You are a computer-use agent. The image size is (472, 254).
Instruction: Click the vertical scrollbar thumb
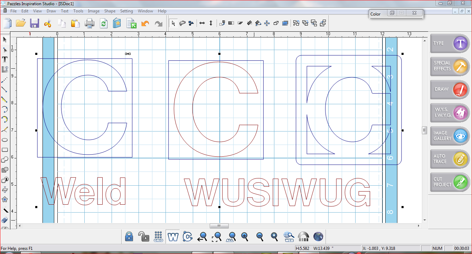(425, 130)
